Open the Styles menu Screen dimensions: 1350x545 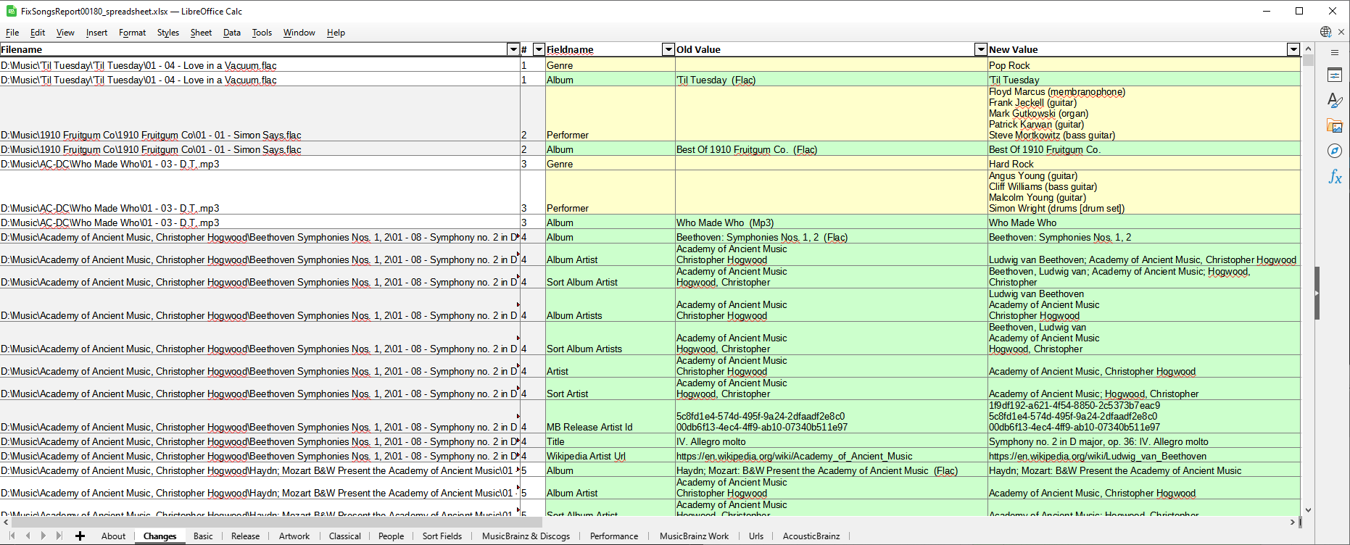pyautogui.click(x=167, y=33)
